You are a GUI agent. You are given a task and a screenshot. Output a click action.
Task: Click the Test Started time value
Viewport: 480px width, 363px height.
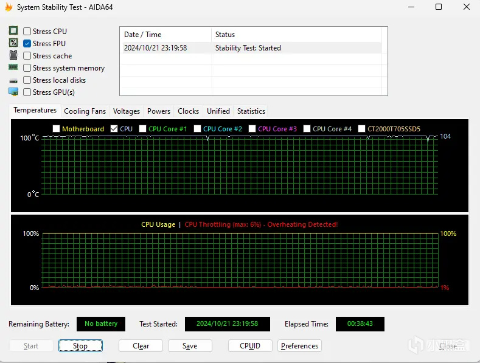pos(228,324)
